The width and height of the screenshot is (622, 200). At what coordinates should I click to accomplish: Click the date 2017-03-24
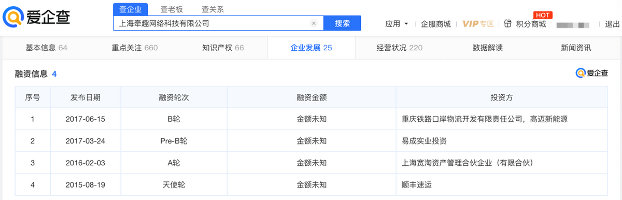click(x=86, y=140)
